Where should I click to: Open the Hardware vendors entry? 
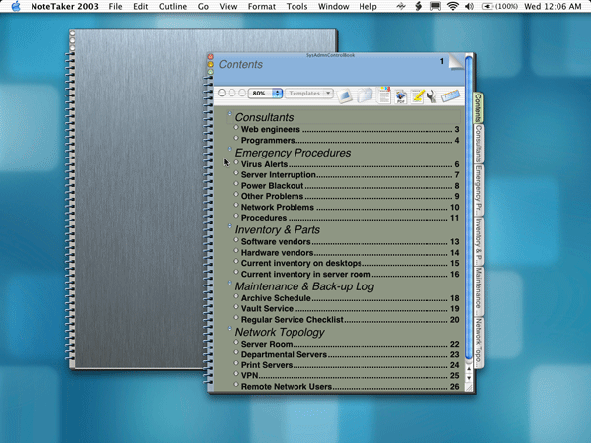[x=350, y=253]
